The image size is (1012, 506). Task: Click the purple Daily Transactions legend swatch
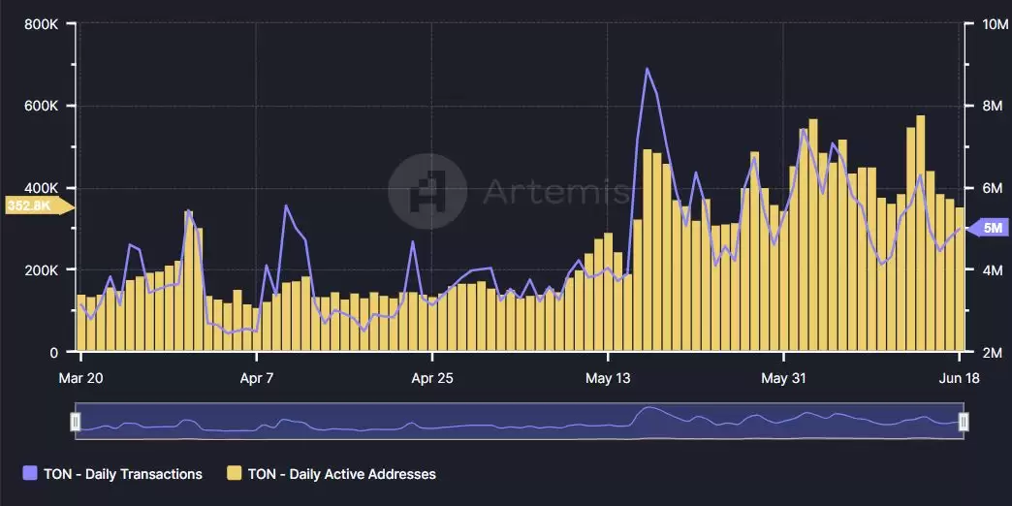point(29,474)
